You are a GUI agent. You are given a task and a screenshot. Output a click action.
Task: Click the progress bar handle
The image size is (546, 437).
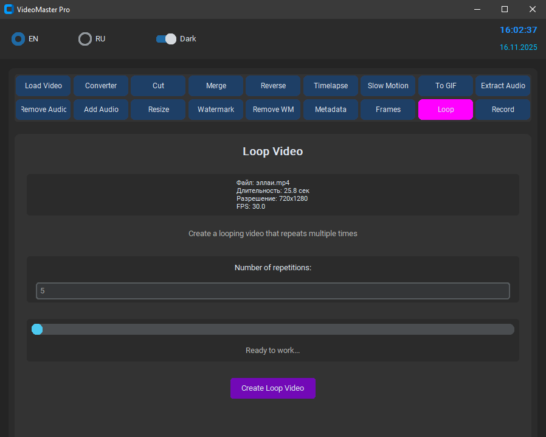37,329
